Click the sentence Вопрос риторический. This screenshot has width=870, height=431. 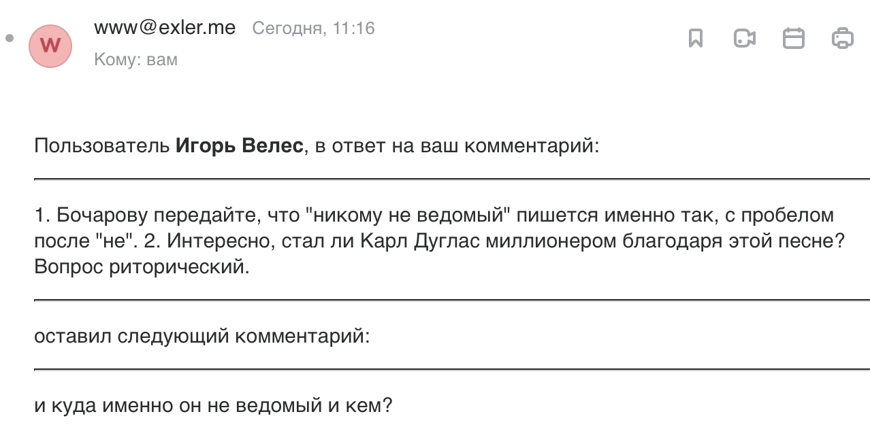142,266
